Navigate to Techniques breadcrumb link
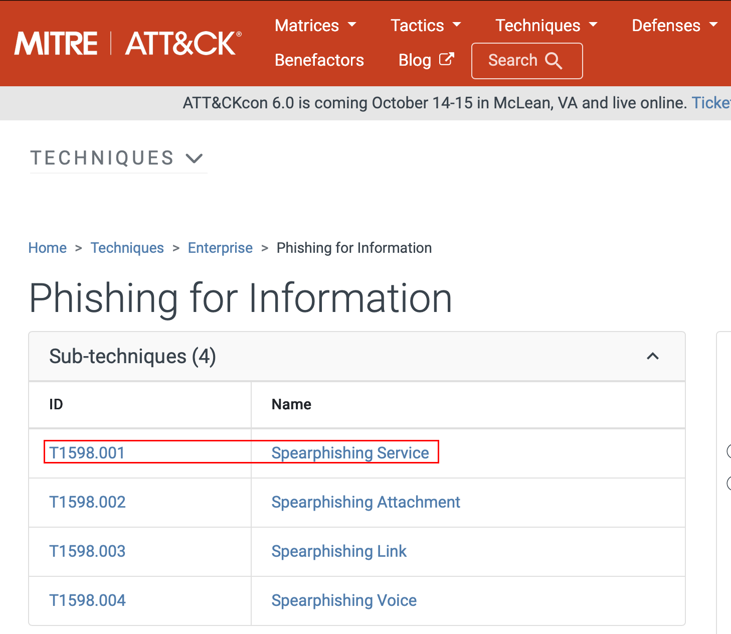Screen dimensions: 731x634 click(x=127, y=248)
